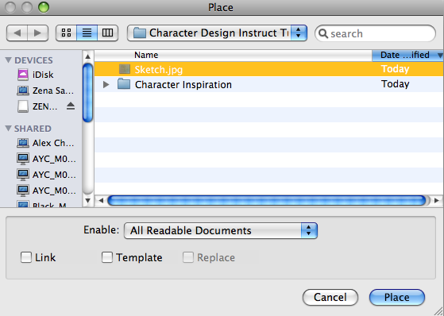Click the Sketch.jpg thumbnail icon
The image size is (444, 316).
tap(125, 69)
